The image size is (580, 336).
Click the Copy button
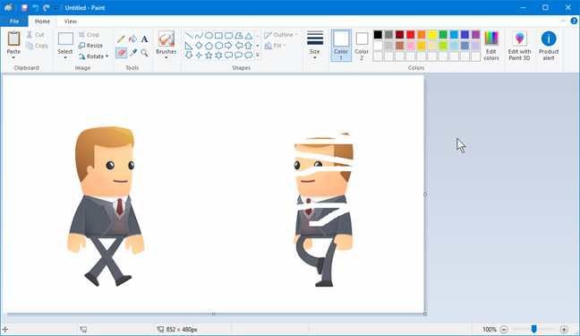coord(37,46)
